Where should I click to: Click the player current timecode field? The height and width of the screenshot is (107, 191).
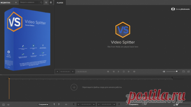tap(65, 72)
